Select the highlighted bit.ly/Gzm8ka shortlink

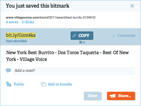click(21, 35)
